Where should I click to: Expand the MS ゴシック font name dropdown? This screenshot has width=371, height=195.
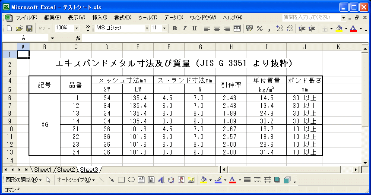147,28
